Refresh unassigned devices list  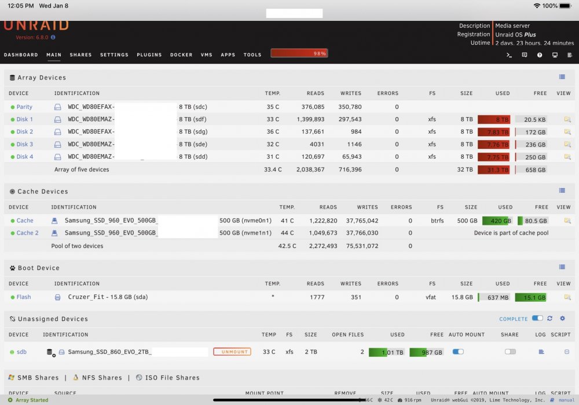[550, 319]
